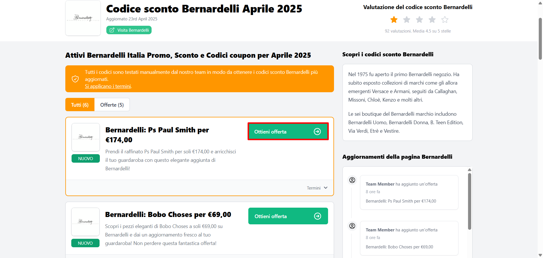Click the Visita Bernardelli button
Image resolution: width=543 pixels, height=258 pixels.
pyautogui.click(x=129, y=30)
